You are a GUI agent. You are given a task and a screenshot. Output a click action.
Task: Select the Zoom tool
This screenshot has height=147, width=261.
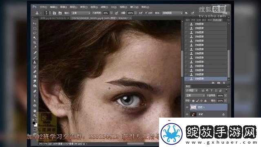pyautogui.click(x=35, y=115)
